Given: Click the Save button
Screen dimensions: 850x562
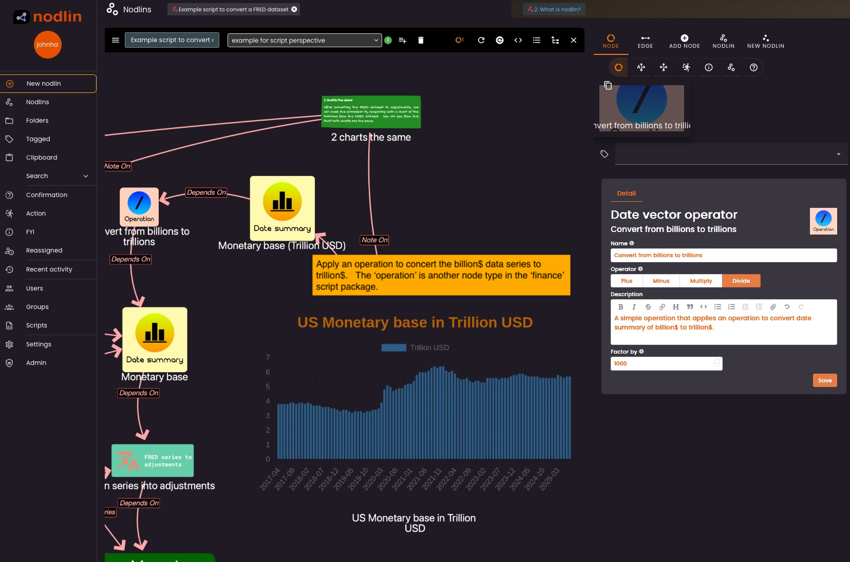Looking at the screenshot, I should [824, 380].
